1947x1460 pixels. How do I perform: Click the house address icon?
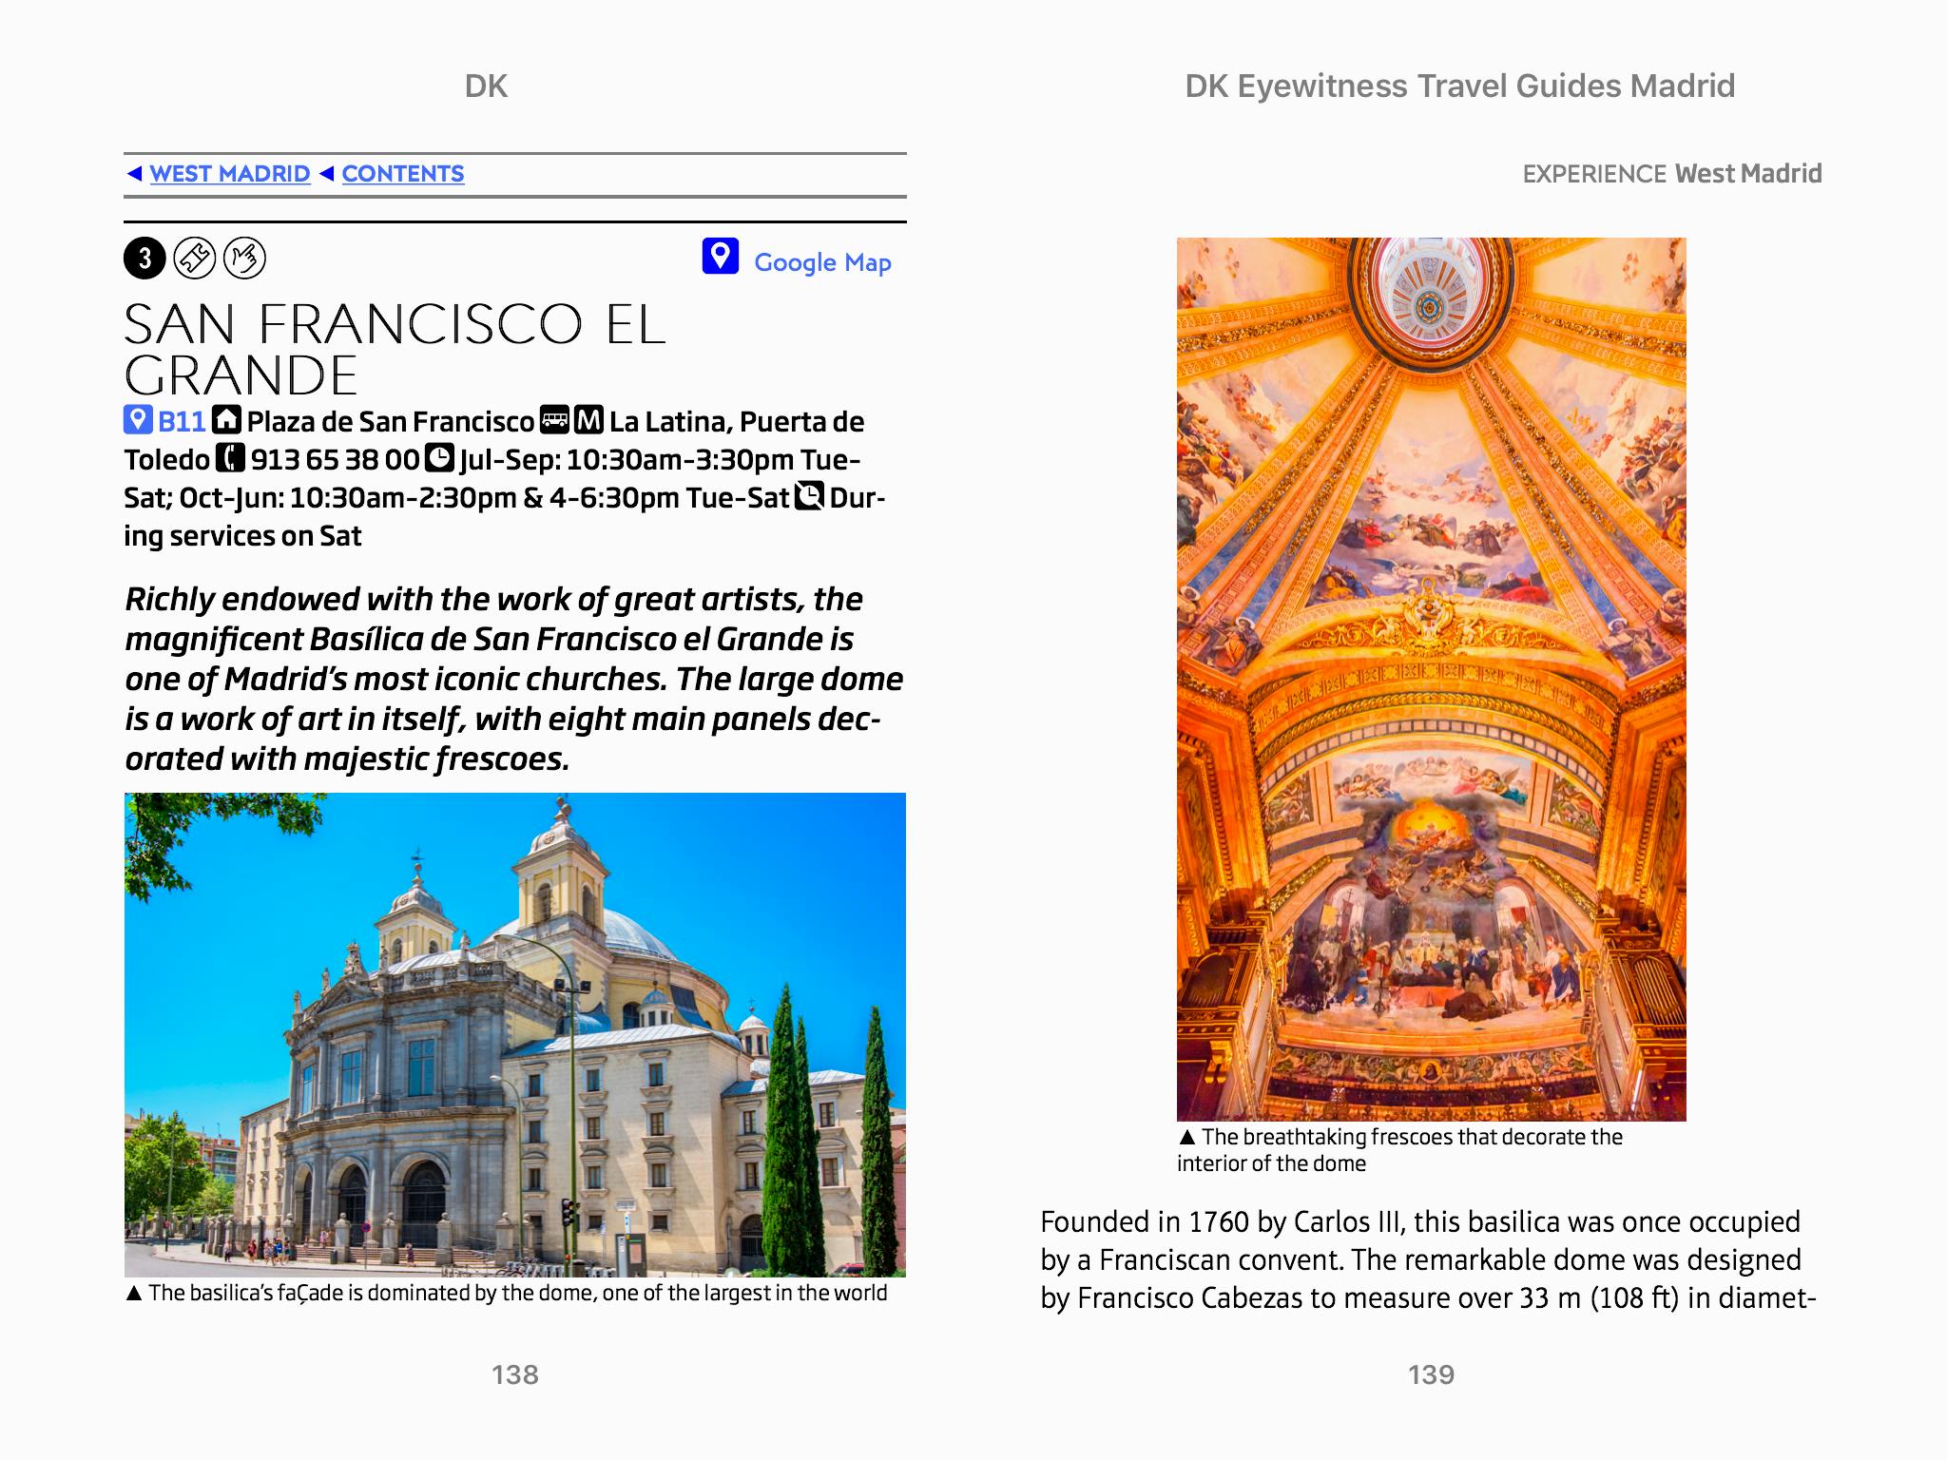tap(226, 420)
